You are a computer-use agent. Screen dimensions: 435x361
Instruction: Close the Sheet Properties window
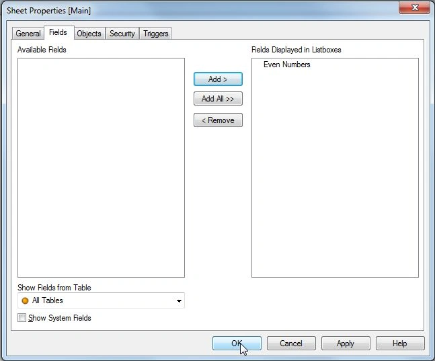414,7
